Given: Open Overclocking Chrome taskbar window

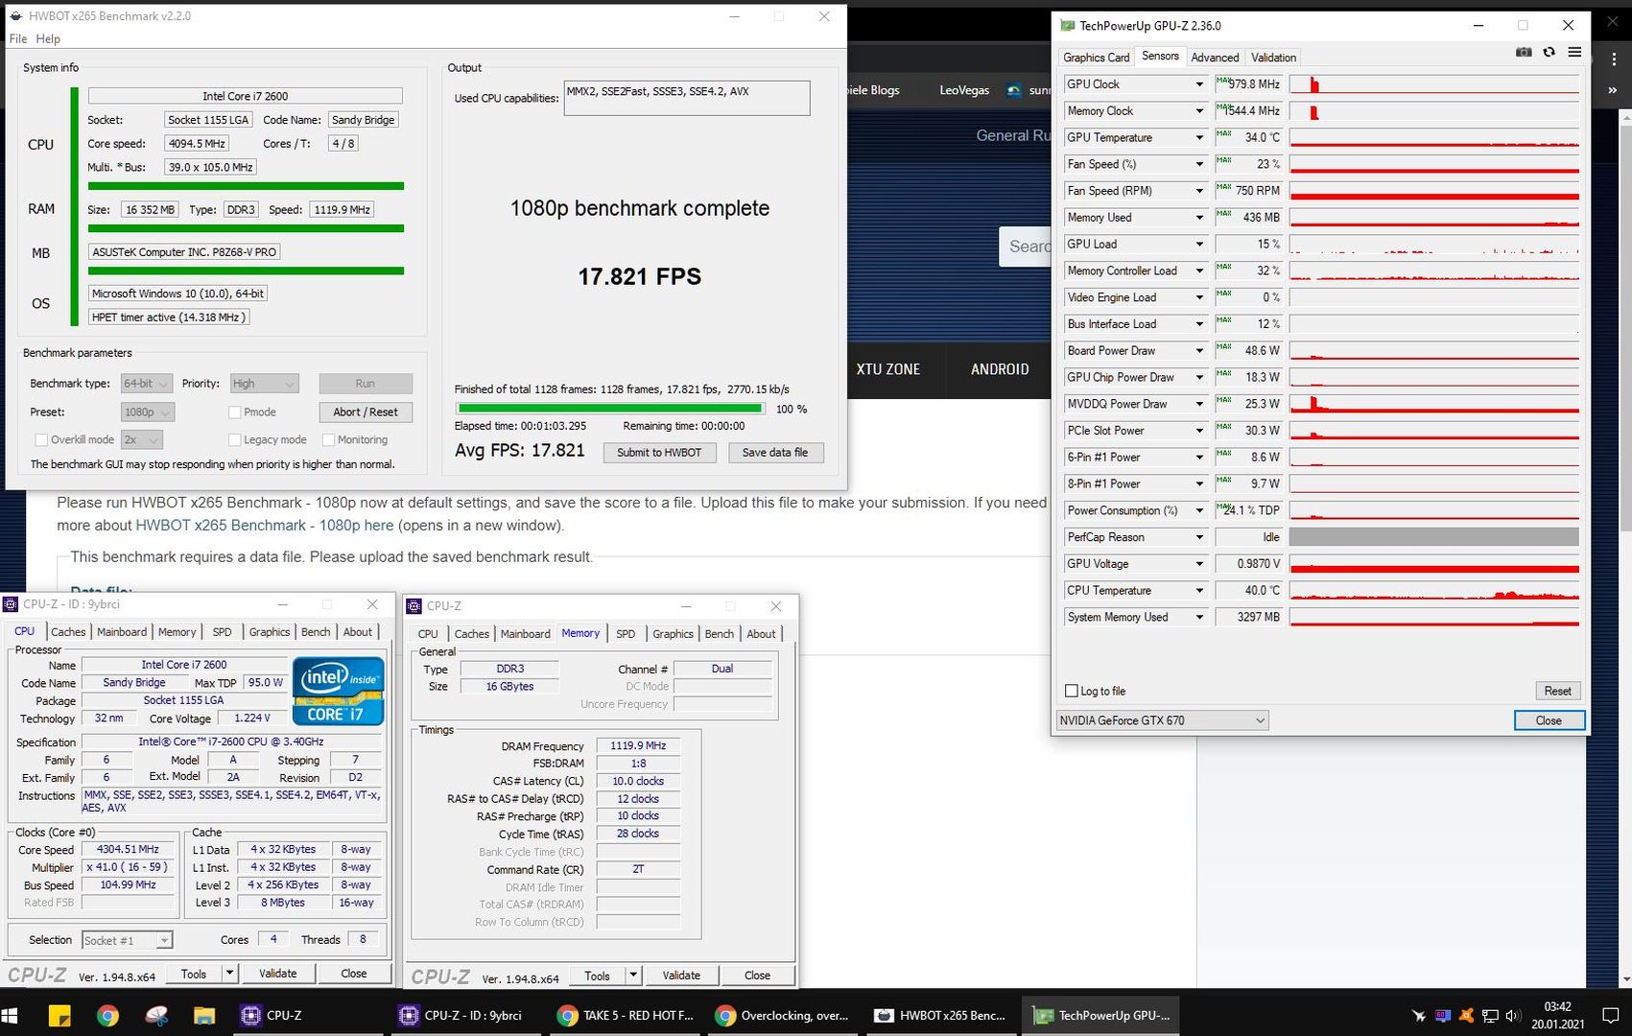Looking at the screenshot, I should click(785, 1015).
